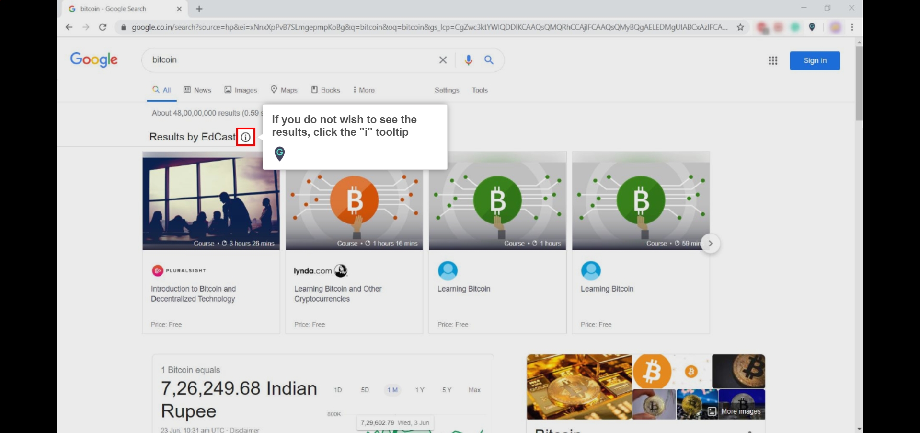The image size is (920, 433).
Task: Click the Disclaimer link
Action: (x=244, y=430)
